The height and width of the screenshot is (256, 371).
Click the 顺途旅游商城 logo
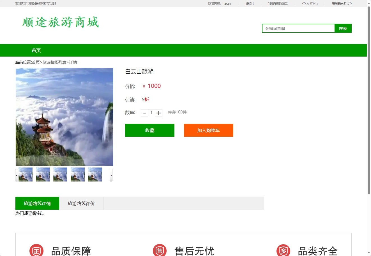pos(60,22)
